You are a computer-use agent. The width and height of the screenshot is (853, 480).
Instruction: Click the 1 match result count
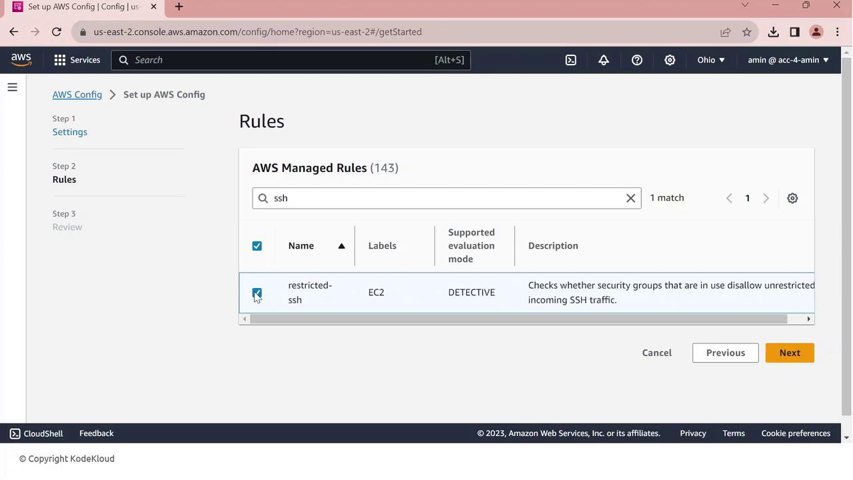(x=667, y=198)
